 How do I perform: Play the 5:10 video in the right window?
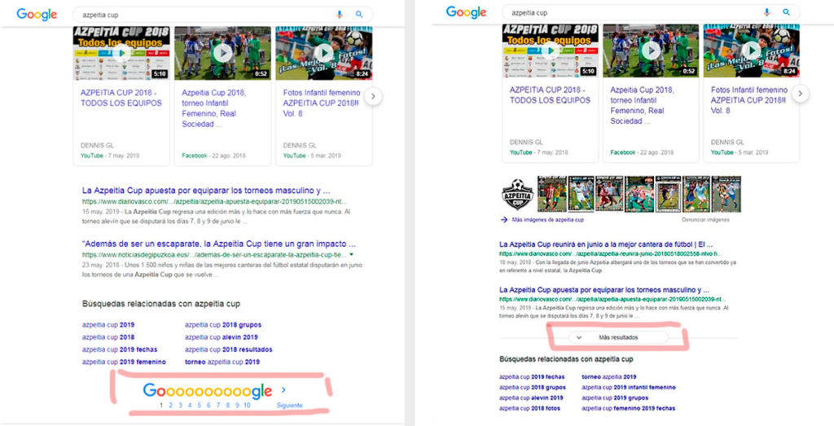click(x=550, y=50)
